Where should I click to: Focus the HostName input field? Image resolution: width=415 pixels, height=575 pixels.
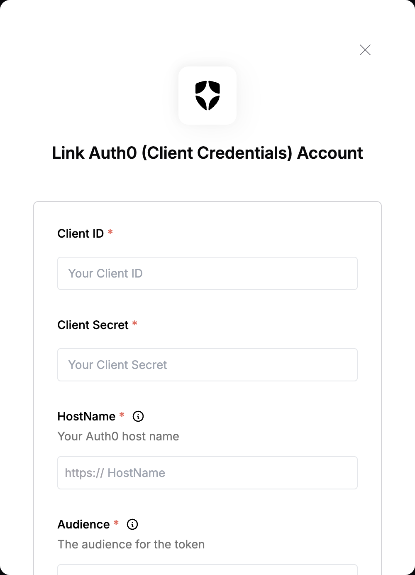coord(207,473)
